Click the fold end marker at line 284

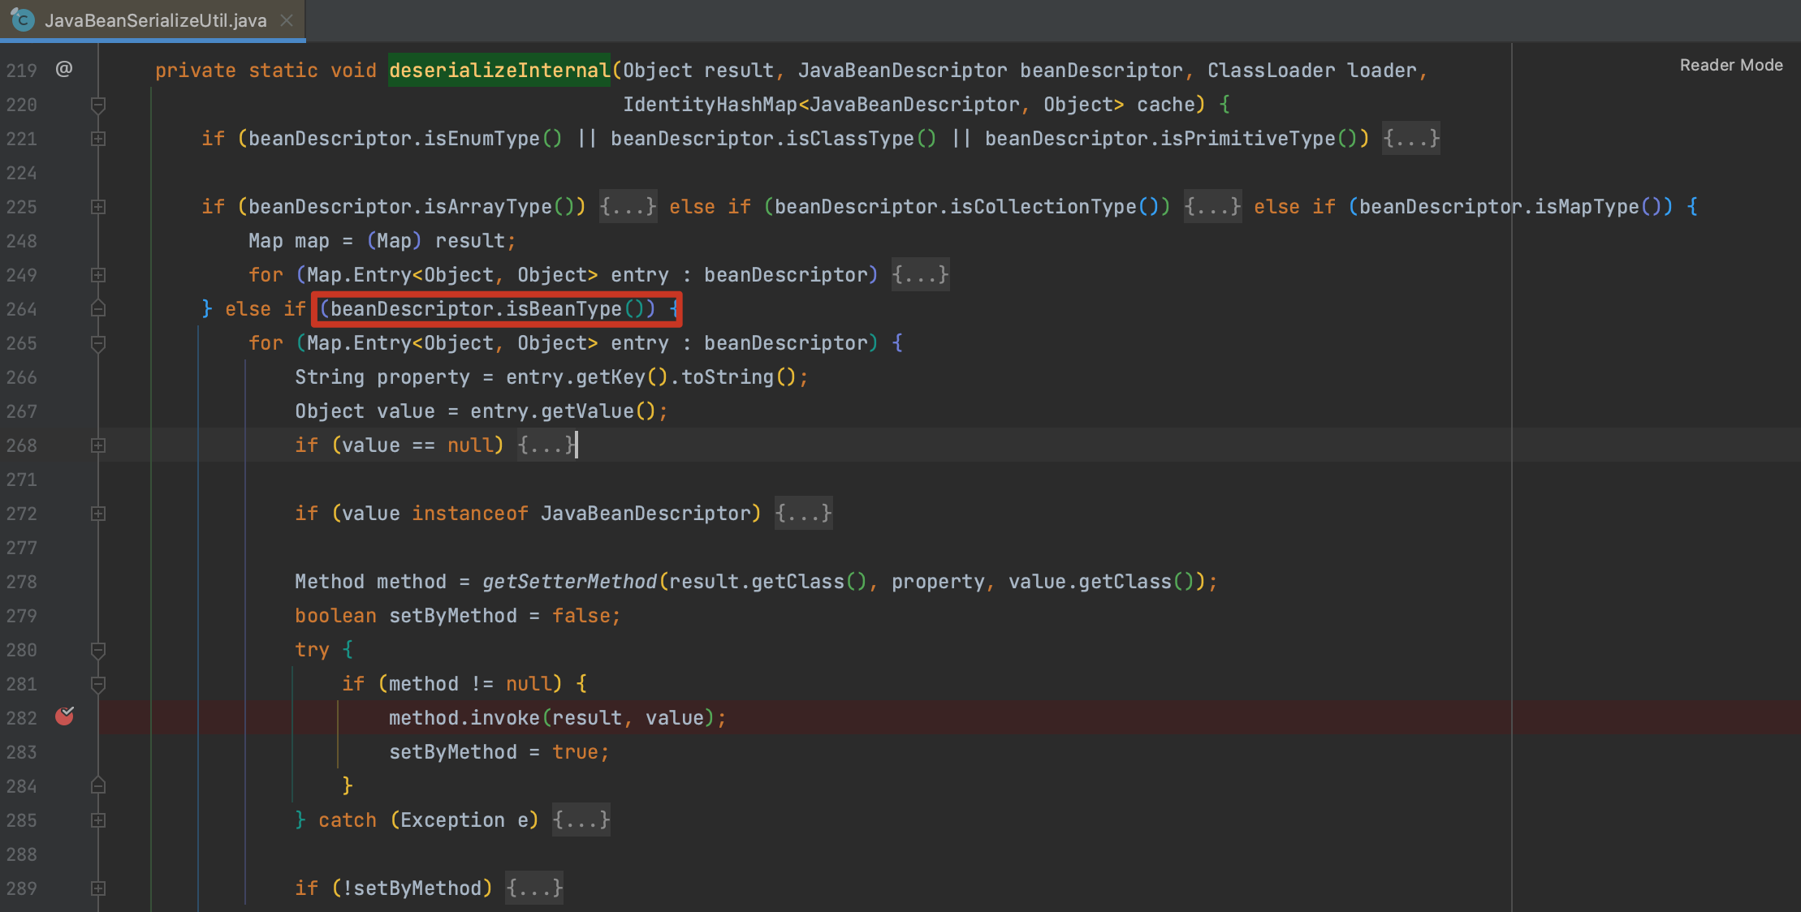click(x=98, y=786)
